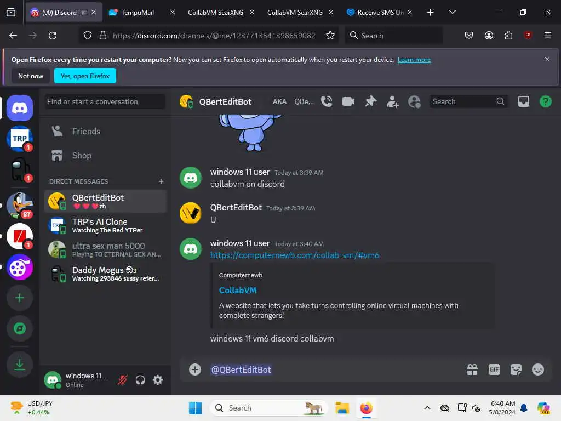Screen dimensions: 561x421
Task: Click Find or start a conversation field
Action: tap(105, 101)
